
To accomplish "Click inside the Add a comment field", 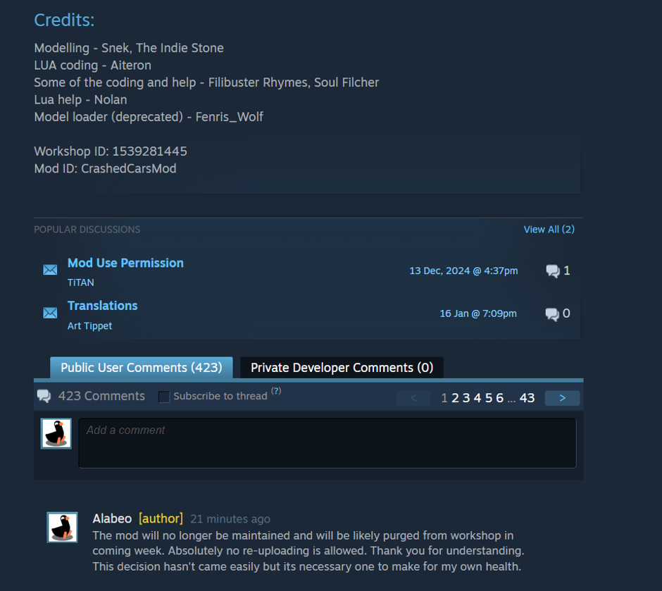I will coord(327,443).
